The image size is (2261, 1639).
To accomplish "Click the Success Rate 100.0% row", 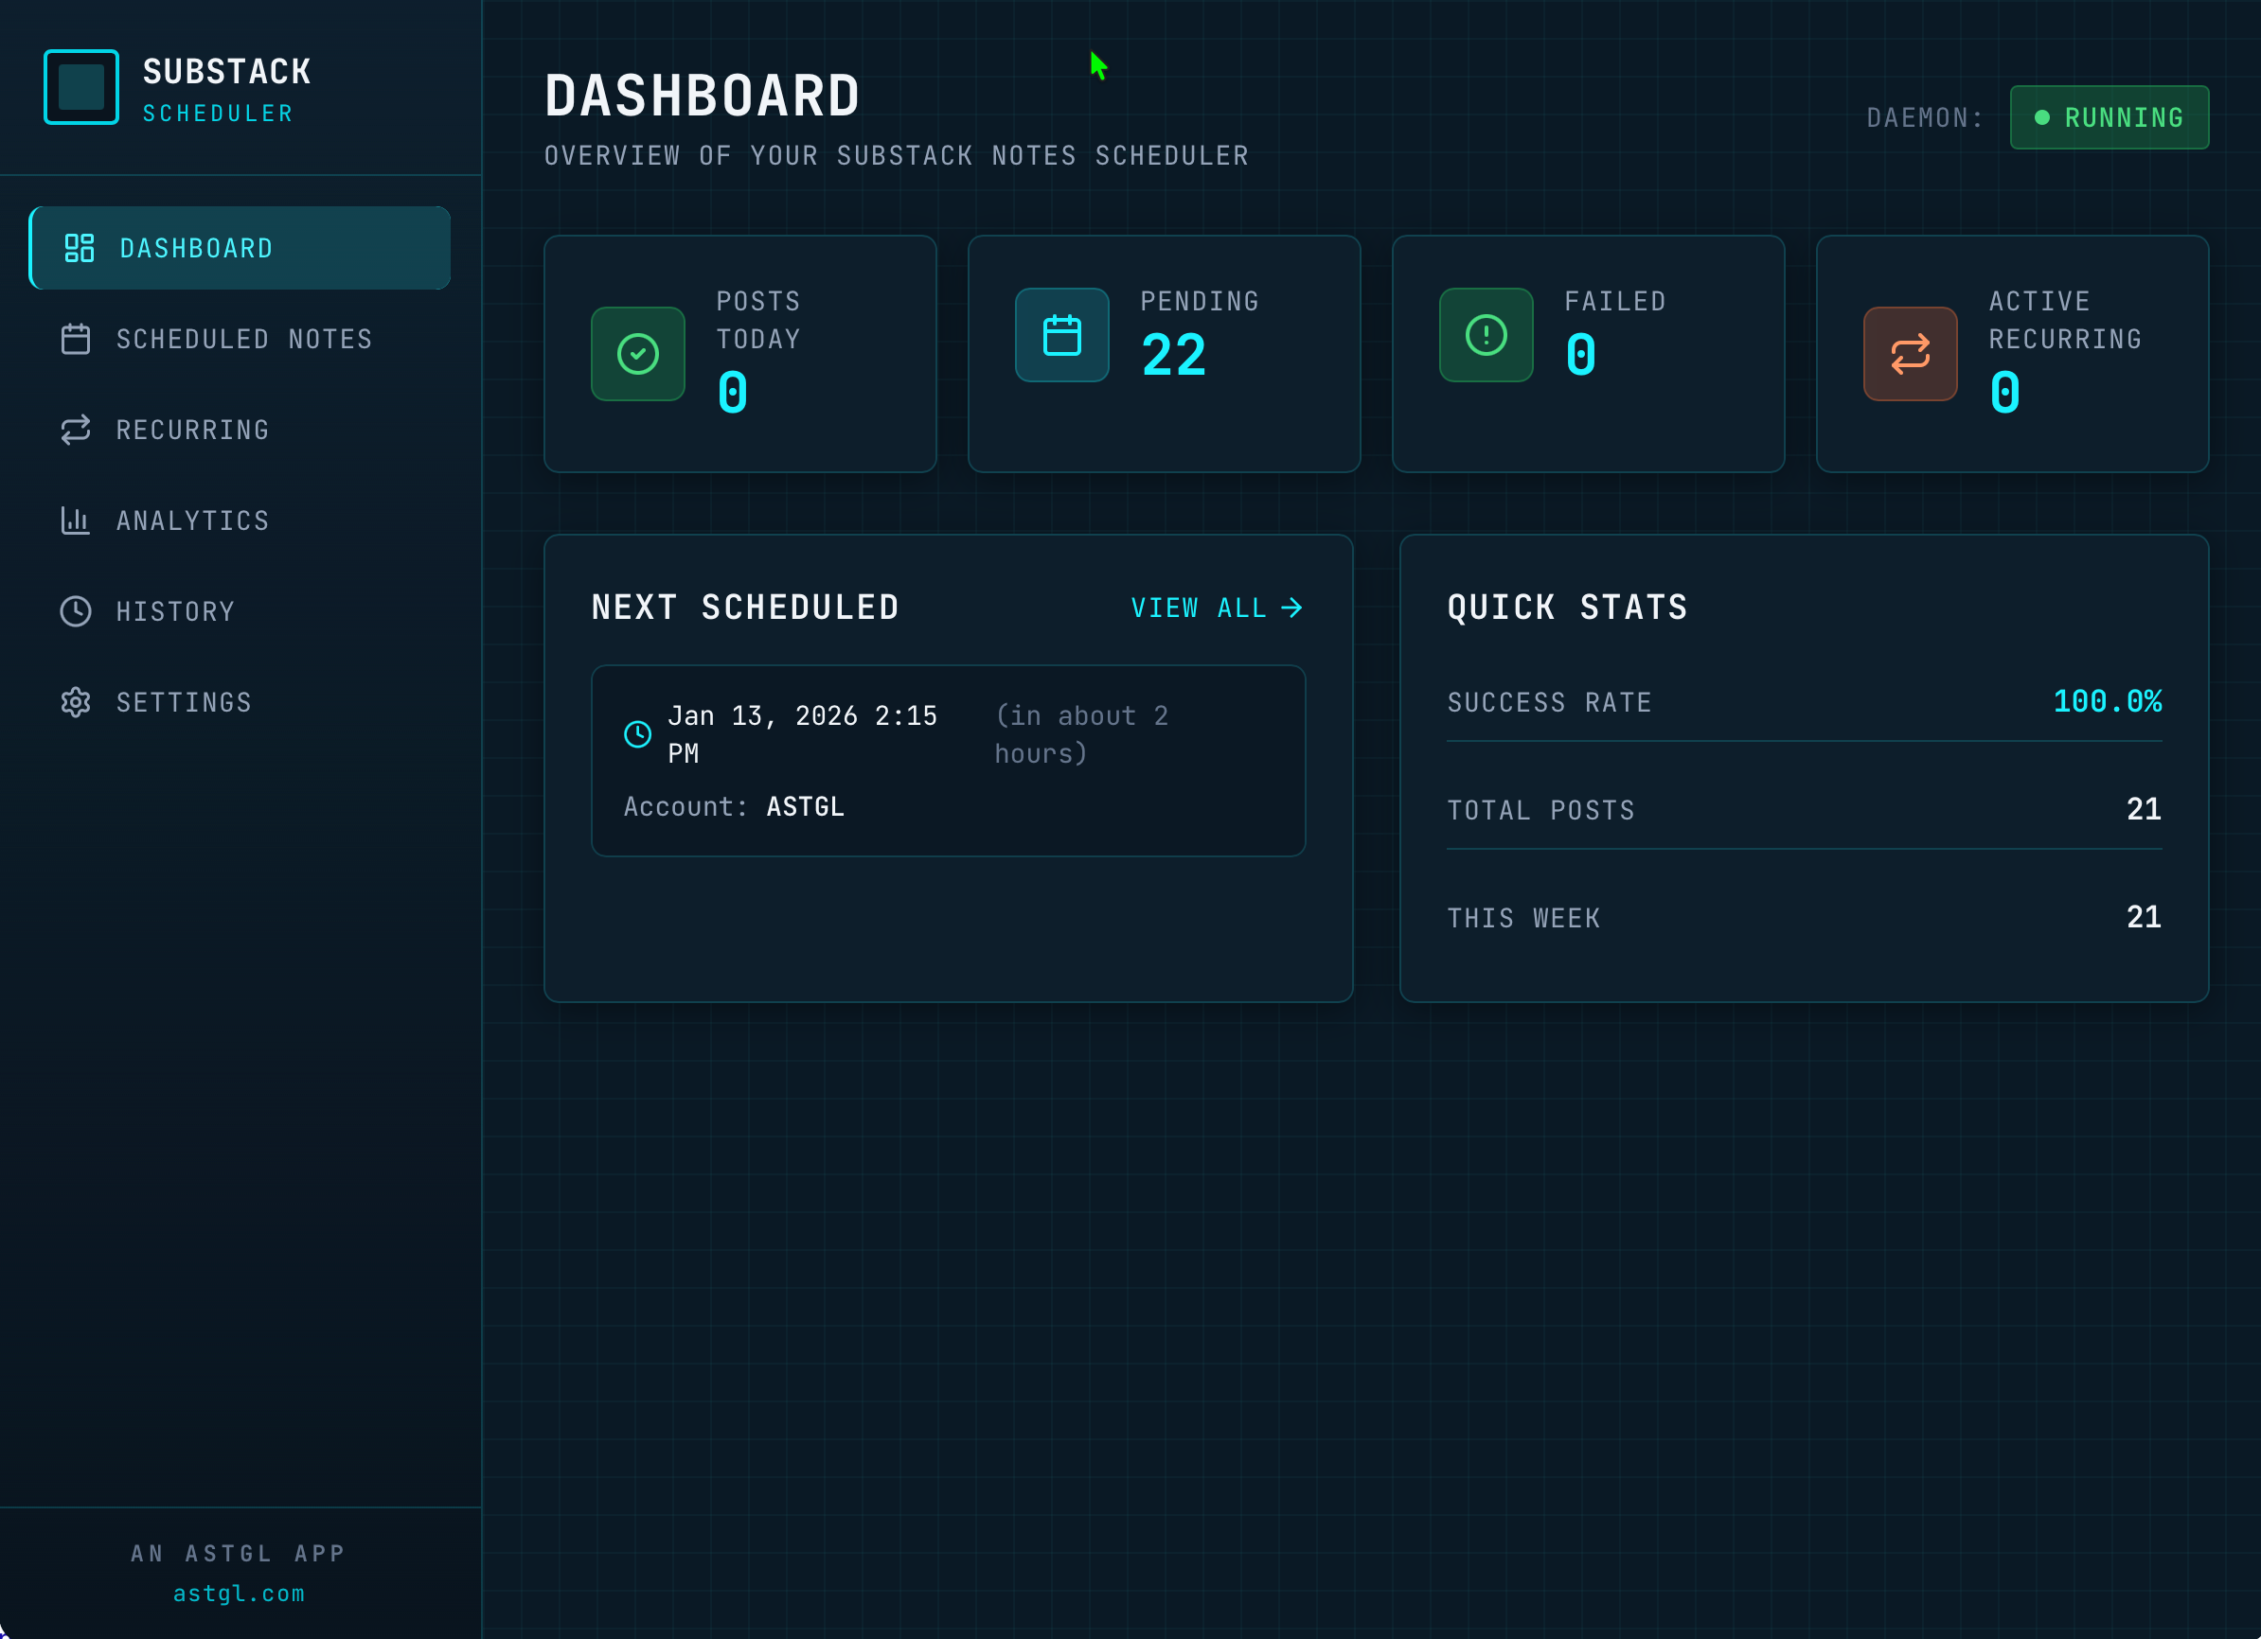I will [x=1804, y=702].
